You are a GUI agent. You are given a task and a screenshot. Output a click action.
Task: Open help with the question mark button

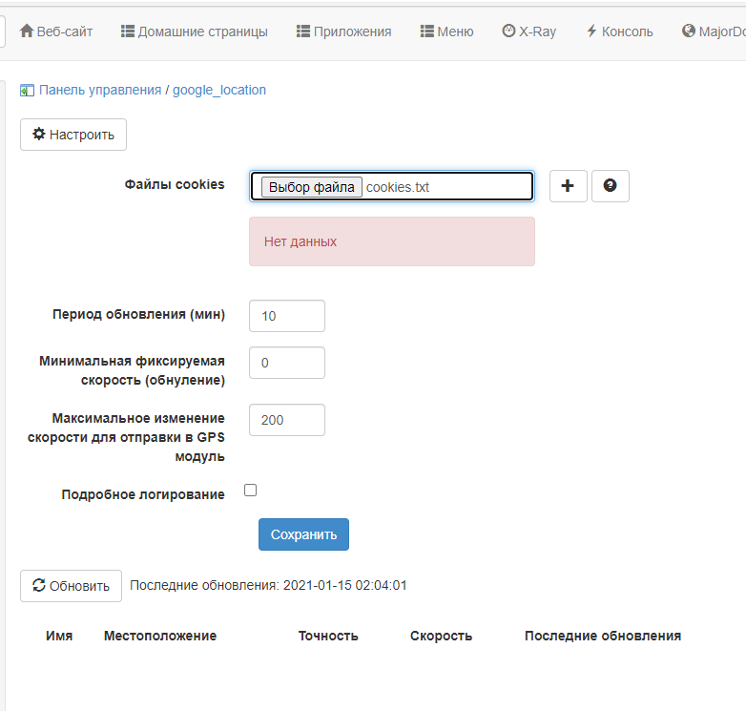click(x=610, y=185)
